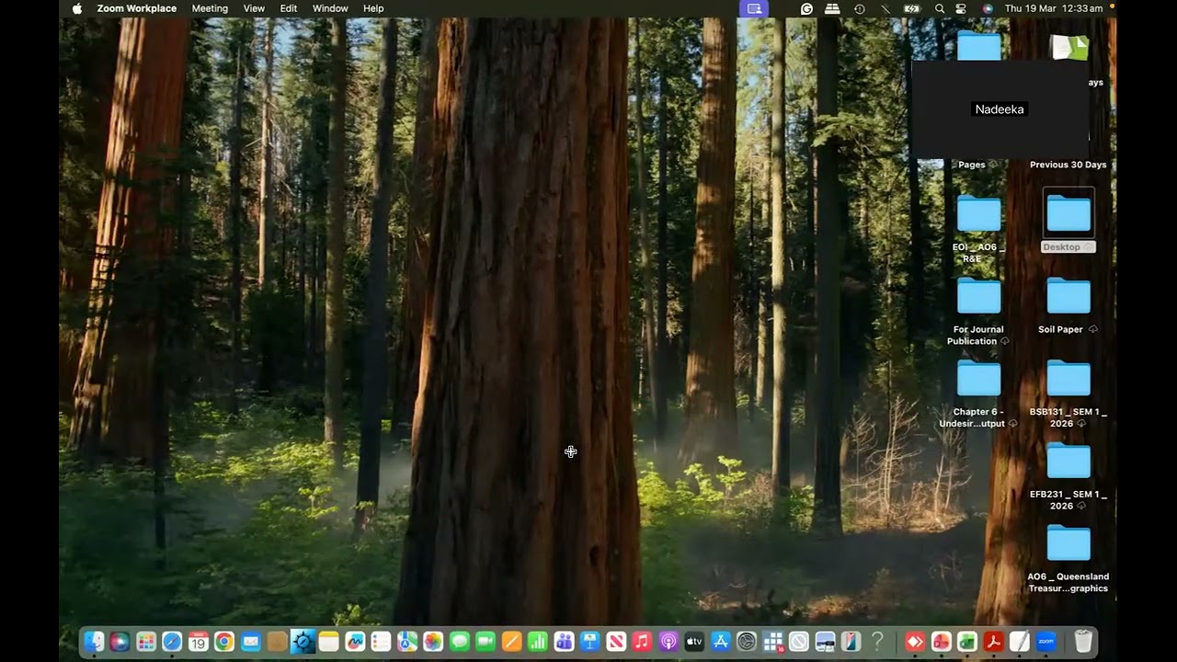Viewport: 1177px width, 662px height.
Task: Open Finder from the dock
Action: click(94, 642)
